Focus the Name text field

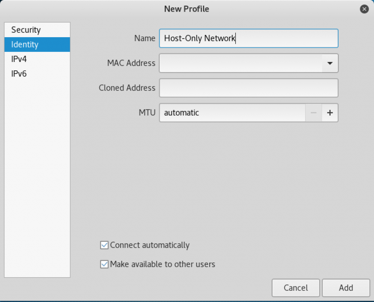pyautogui.click(x=248, y=38)
